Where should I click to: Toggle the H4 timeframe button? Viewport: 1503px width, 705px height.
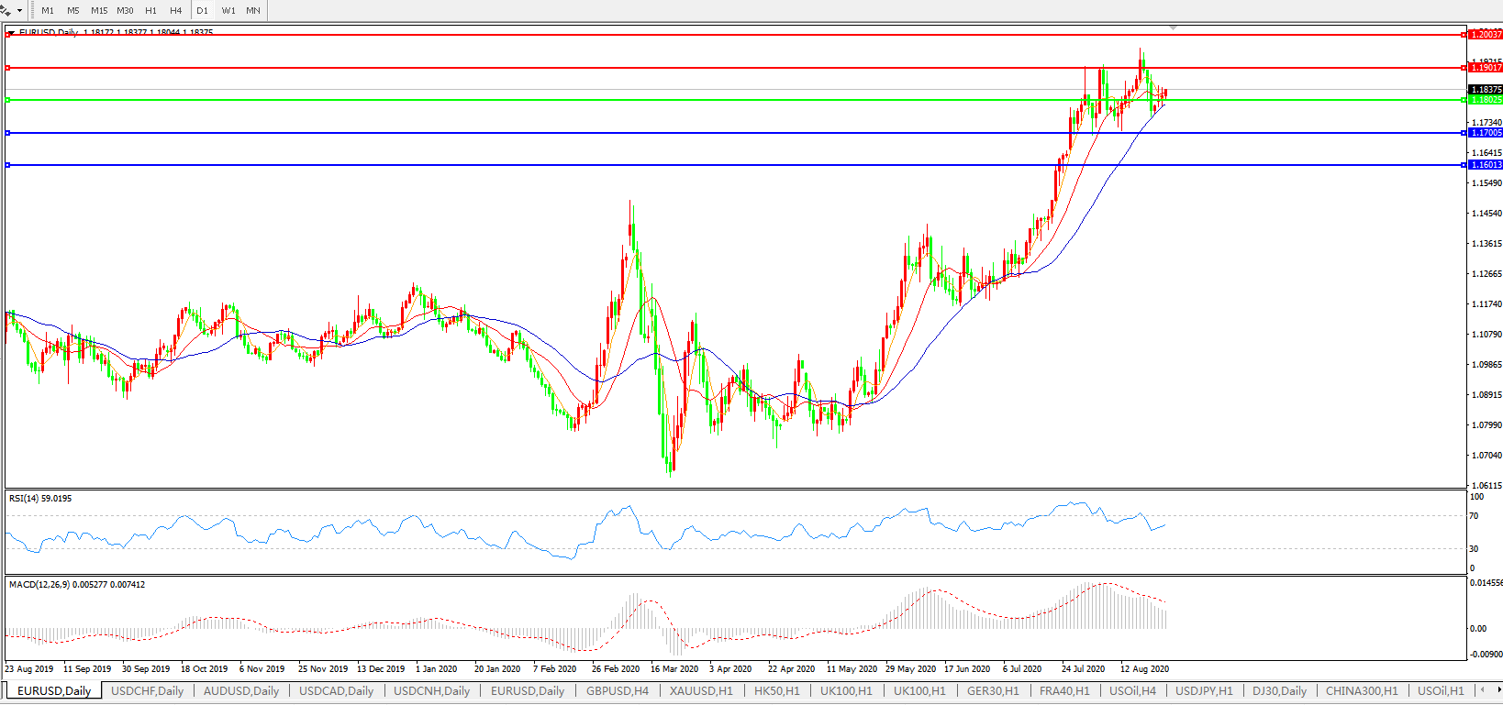pos(176,11)
